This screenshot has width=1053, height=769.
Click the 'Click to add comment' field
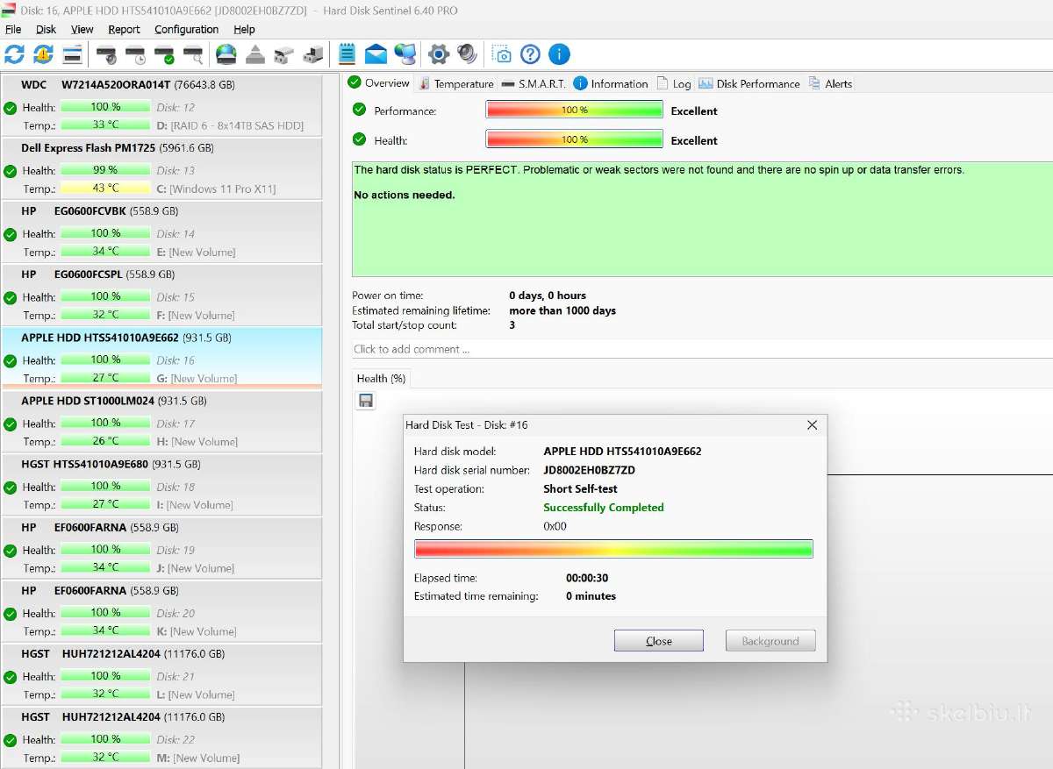[702, 349]
